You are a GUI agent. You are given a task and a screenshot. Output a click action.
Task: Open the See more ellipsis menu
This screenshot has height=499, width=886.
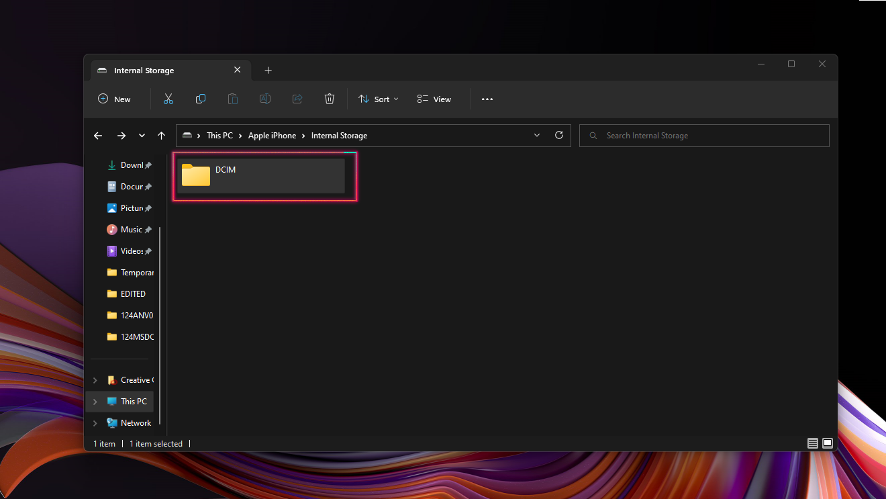click(x=487, y=99)
